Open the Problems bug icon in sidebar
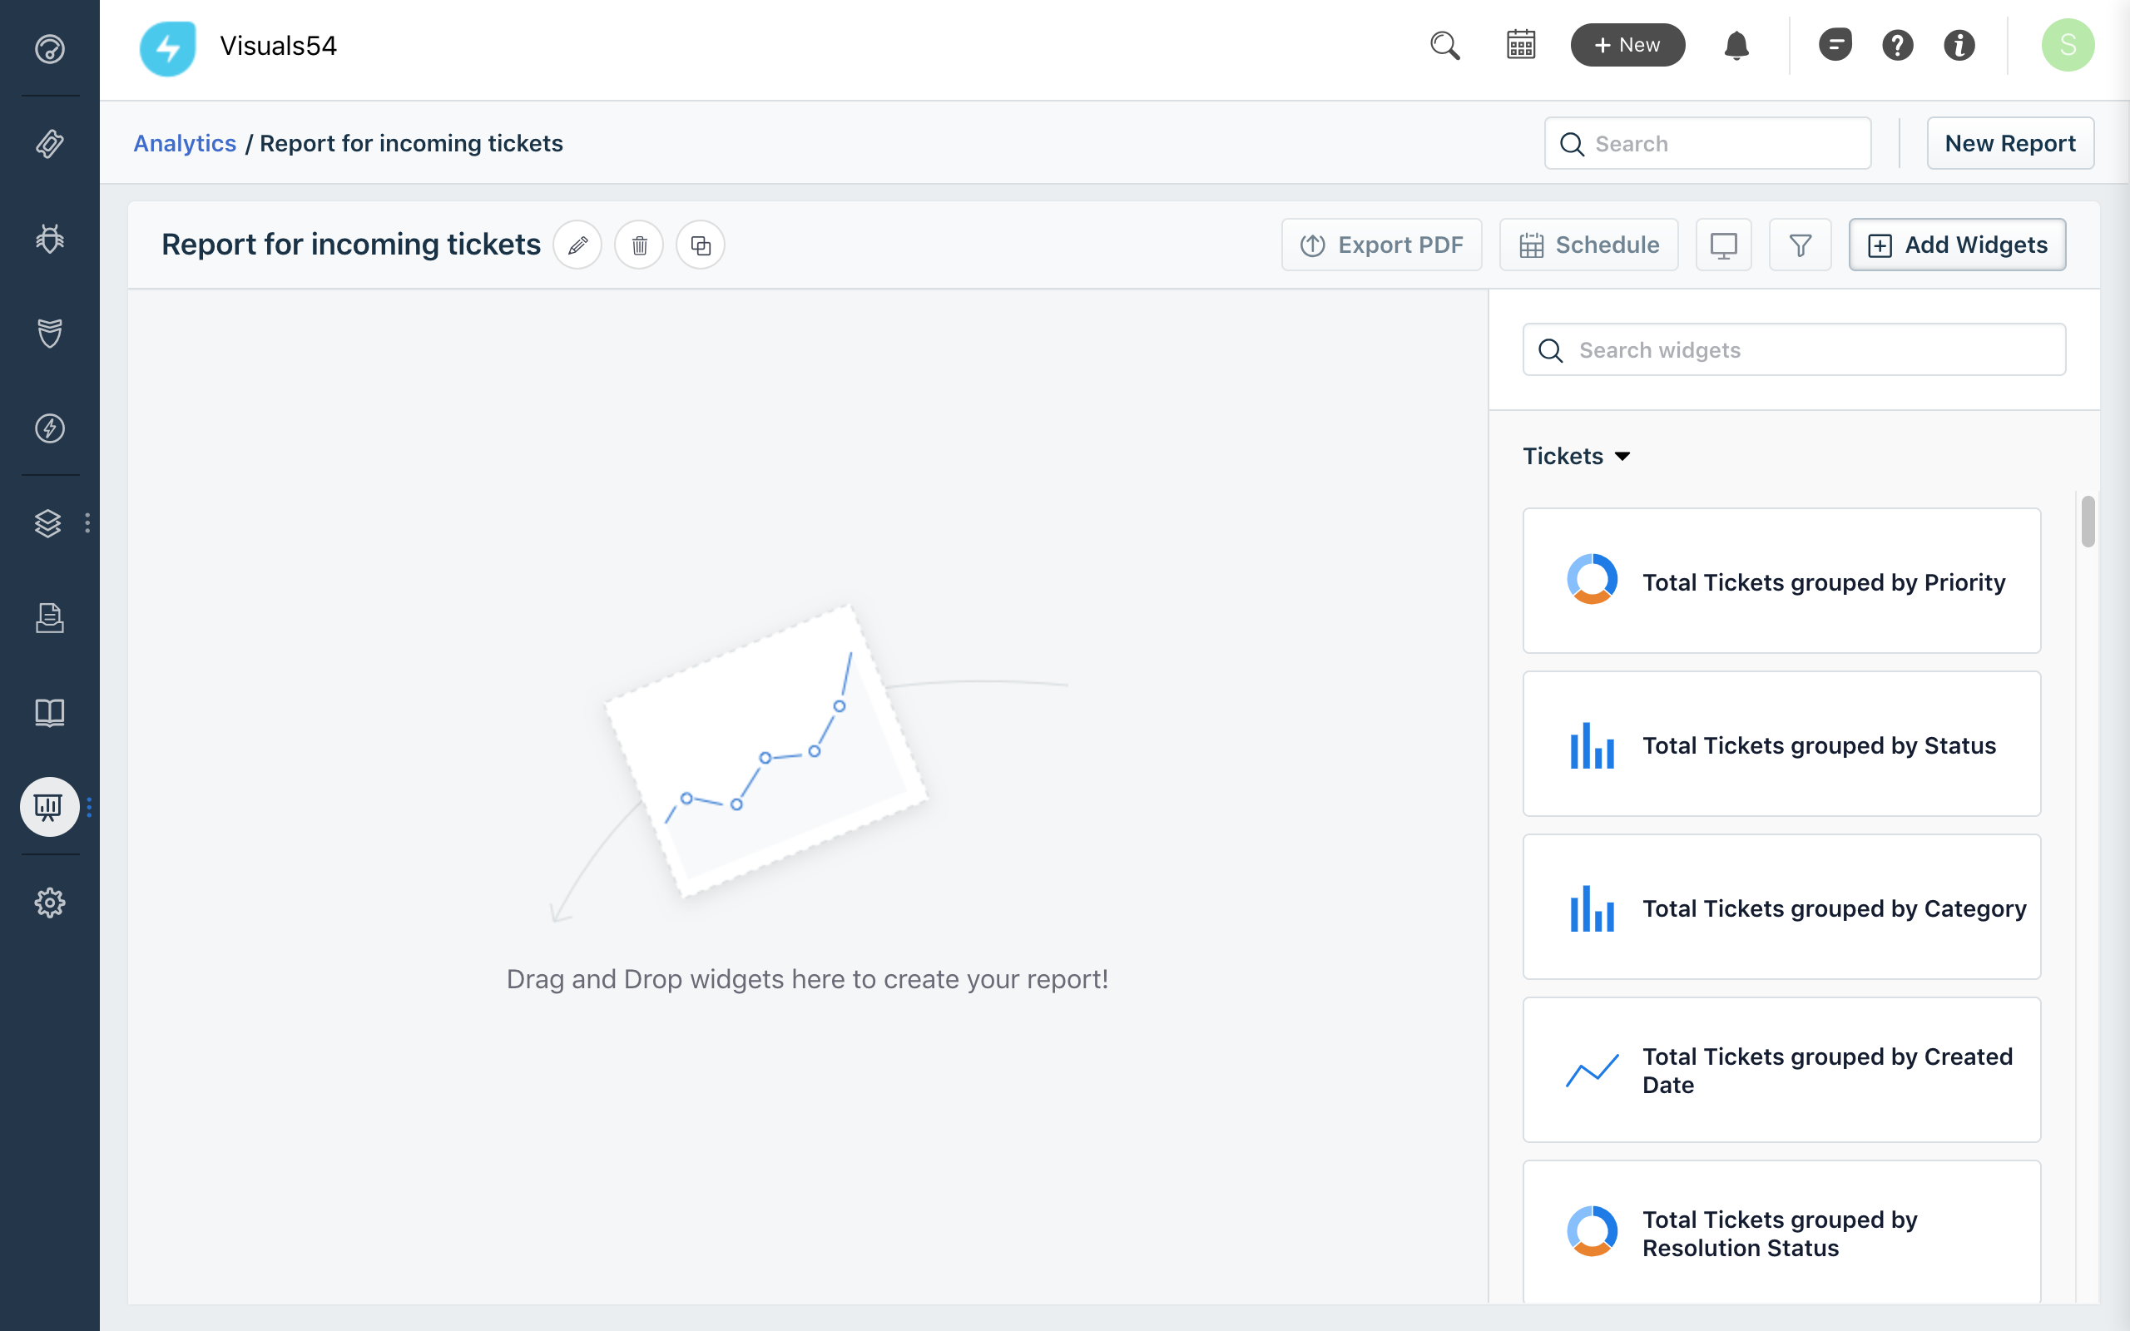 point(49,239)
